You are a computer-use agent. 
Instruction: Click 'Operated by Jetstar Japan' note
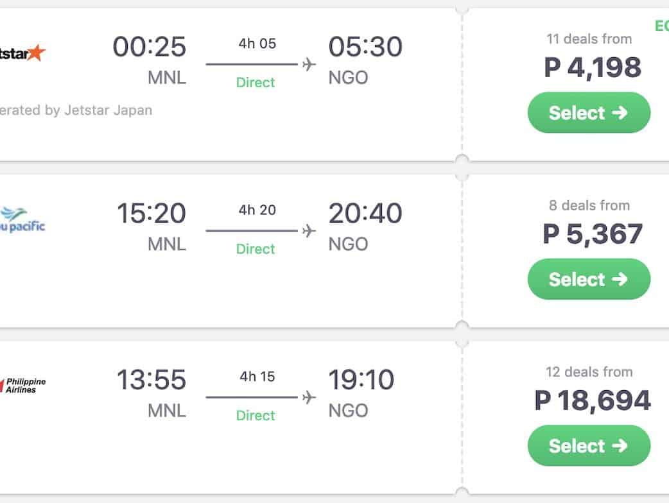pyautogui.click(x=76, y=110)
